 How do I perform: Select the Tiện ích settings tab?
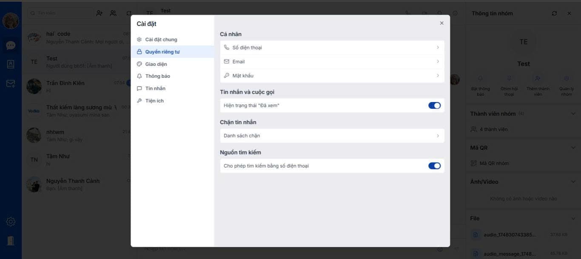pos(172,101)
